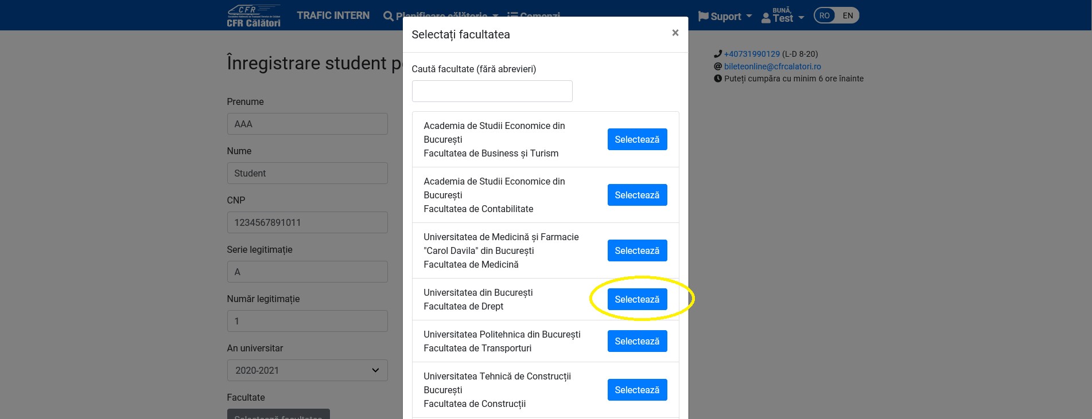Click the bileteonline@cfrcalatori.ro email link
Viewport: 1092px width, 419px height.
772,66
